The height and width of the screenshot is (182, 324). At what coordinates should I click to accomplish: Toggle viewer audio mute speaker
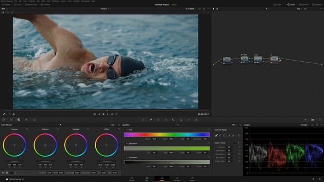(x=14, y=114)
